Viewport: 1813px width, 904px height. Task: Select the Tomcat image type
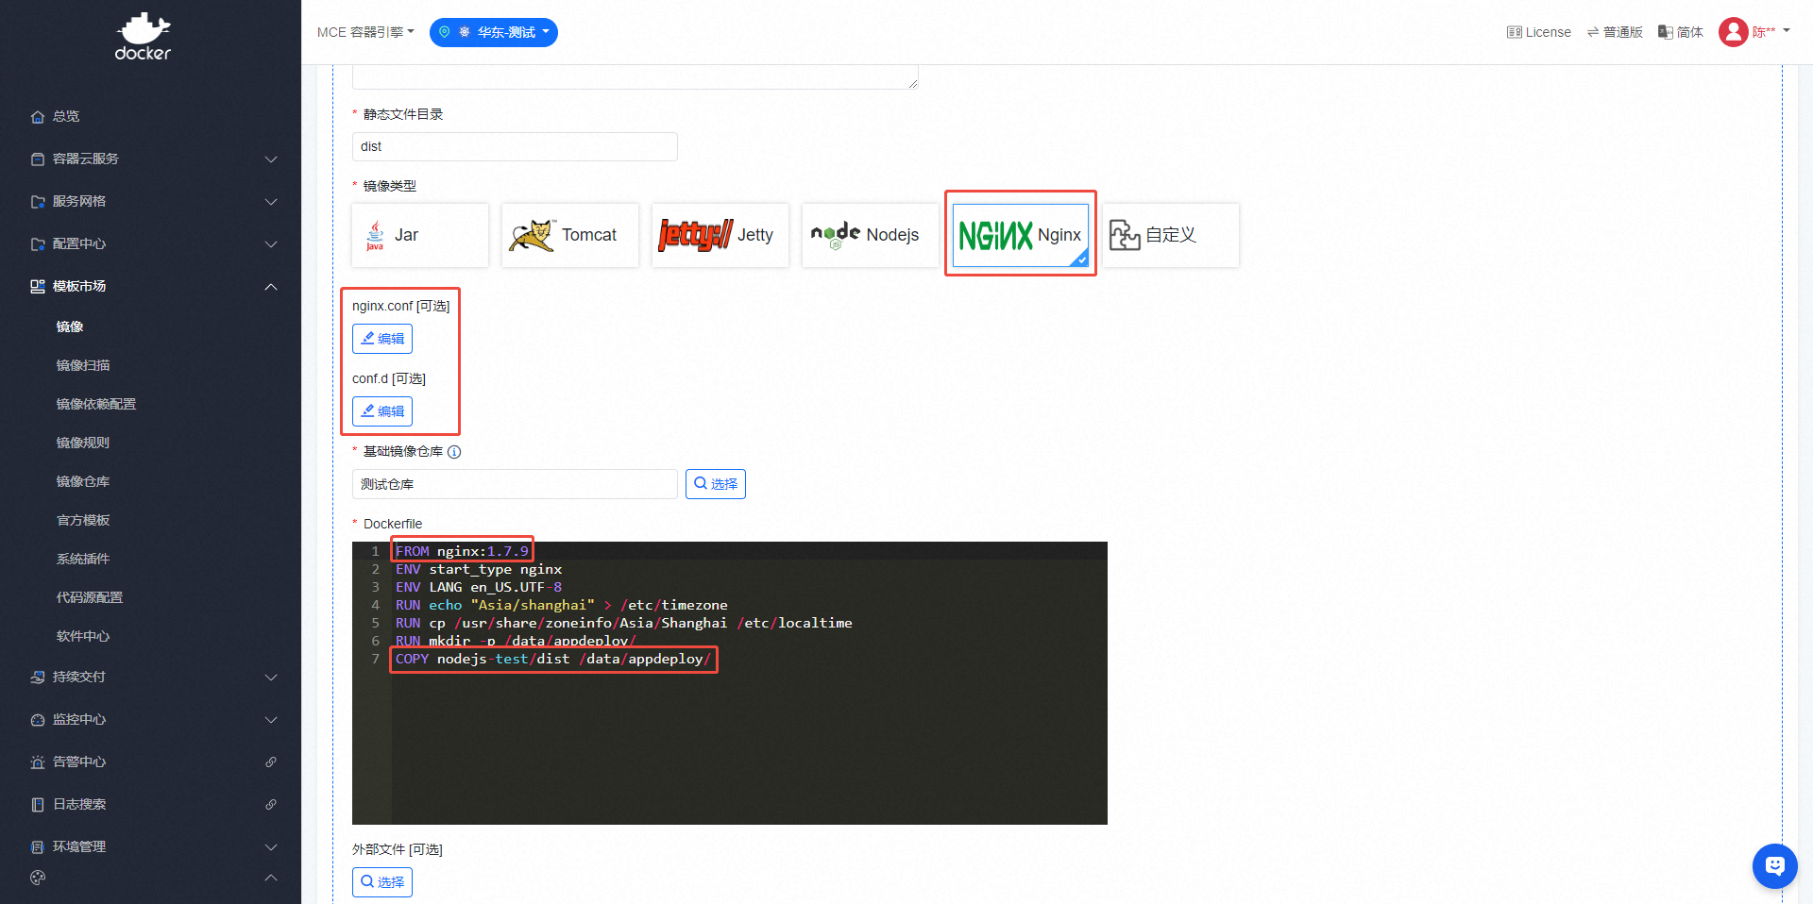(x=569, y=235)
